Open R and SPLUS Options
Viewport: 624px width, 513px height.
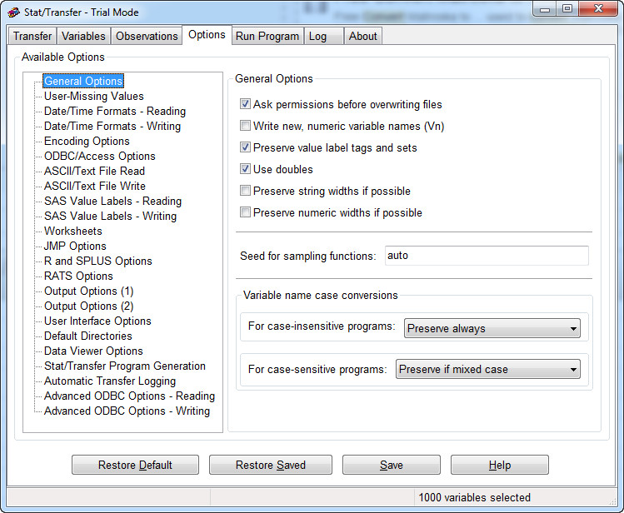(98, 261)
